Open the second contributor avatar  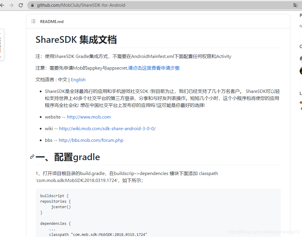click(x=301, y=70)
